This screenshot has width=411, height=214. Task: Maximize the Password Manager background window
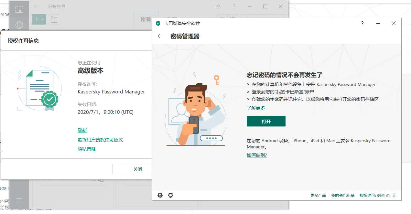[x=265, y=6]
